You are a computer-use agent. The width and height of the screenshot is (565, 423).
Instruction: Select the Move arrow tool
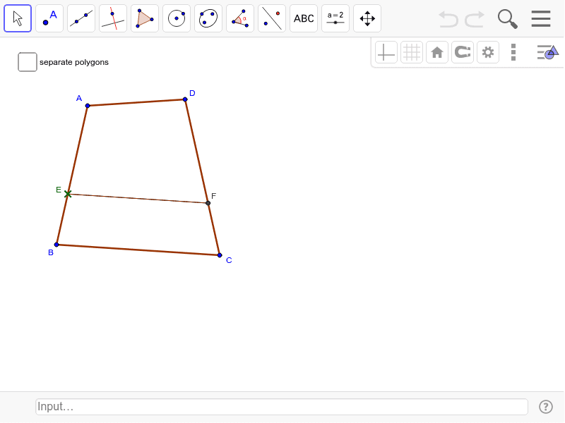tap(18, 18)
